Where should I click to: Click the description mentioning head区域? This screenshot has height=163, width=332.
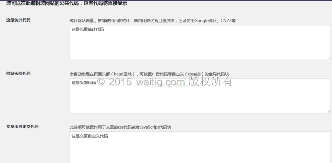coord(149,74)
